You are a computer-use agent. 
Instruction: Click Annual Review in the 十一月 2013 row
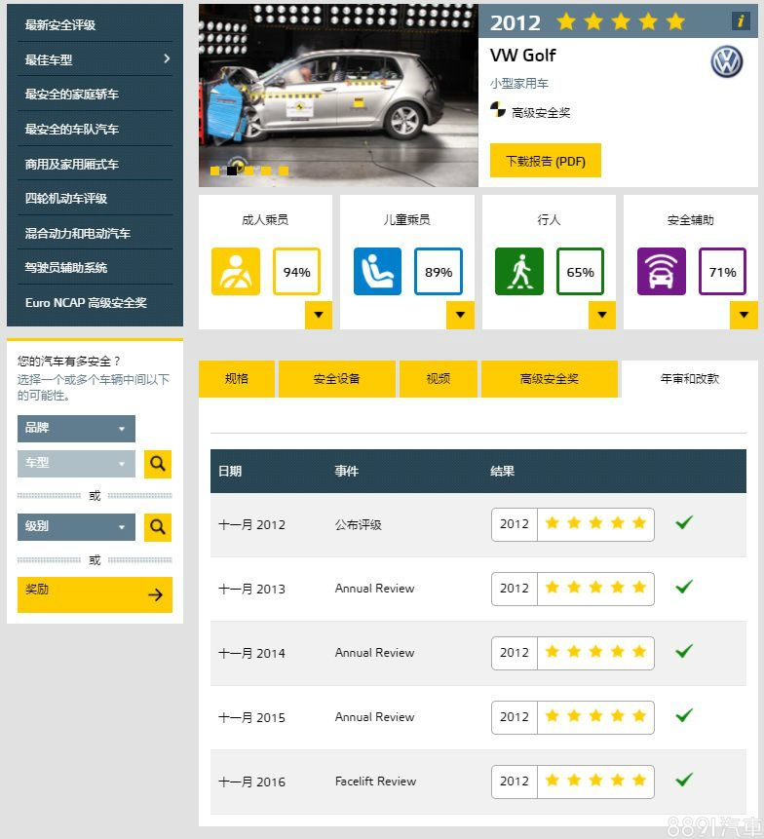click(x=374, y=589)
